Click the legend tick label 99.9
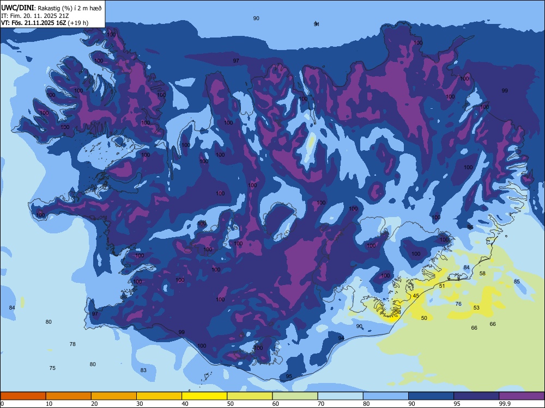The height and width of the screenshot is (408, 545). [505, 404]
